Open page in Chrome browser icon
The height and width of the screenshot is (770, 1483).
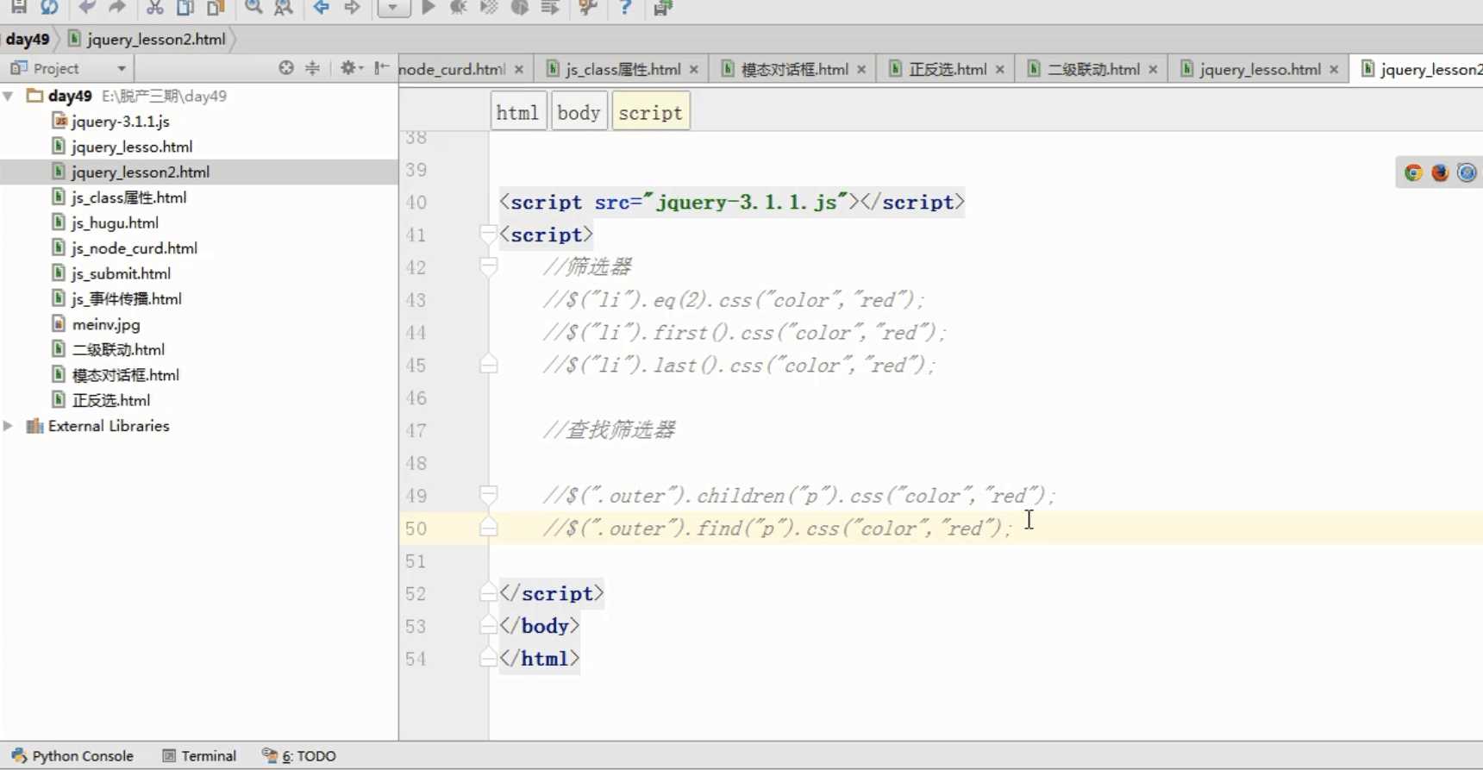[1413, 172]
